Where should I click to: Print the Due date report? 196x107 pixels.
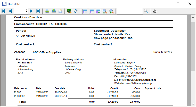point(47,11)
